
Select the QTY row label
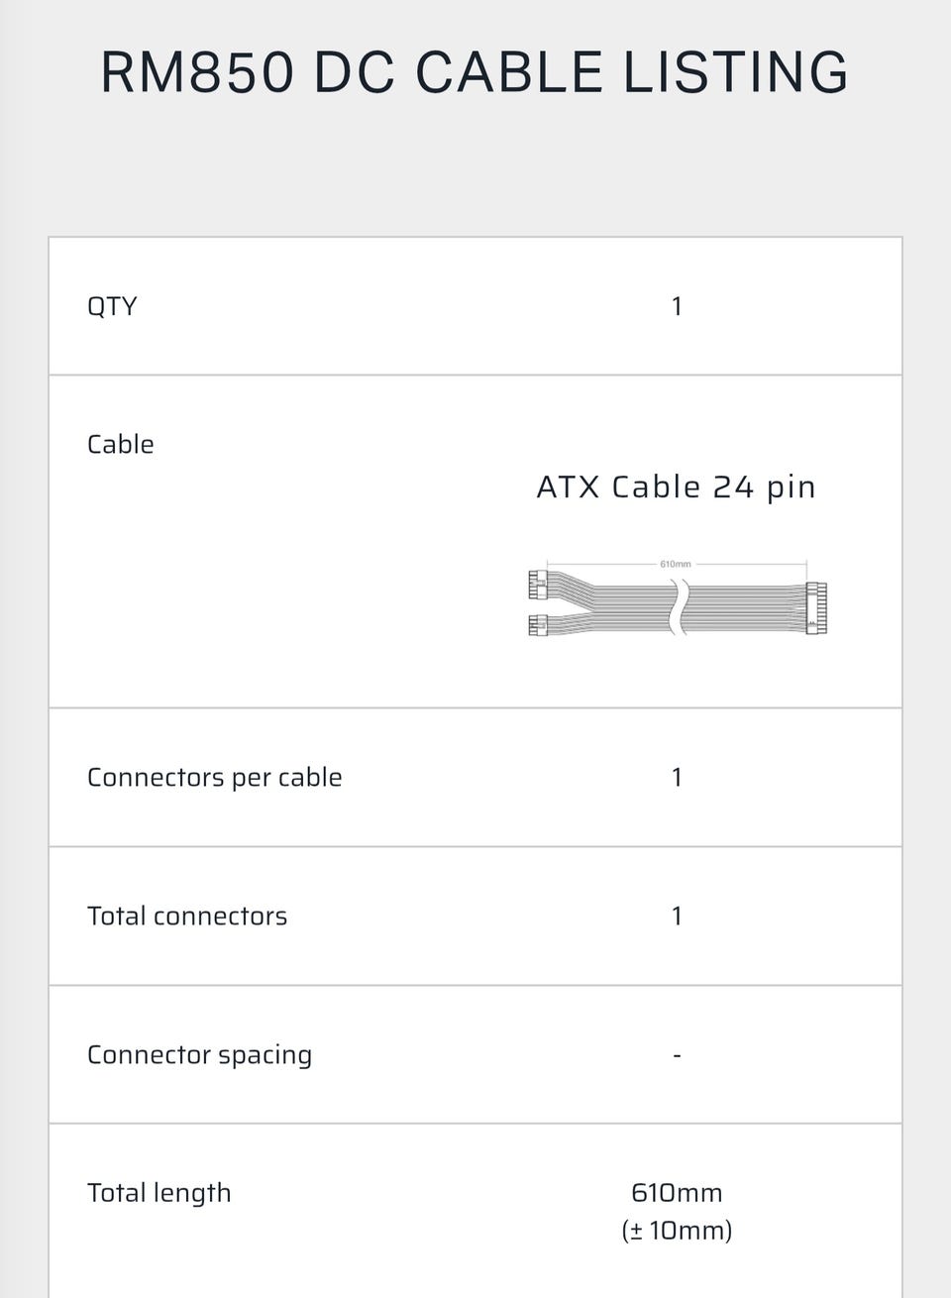coord(112,306)
